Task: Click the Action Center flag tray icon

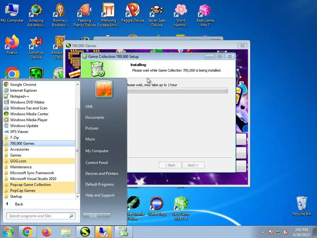Action: point(271,232)
